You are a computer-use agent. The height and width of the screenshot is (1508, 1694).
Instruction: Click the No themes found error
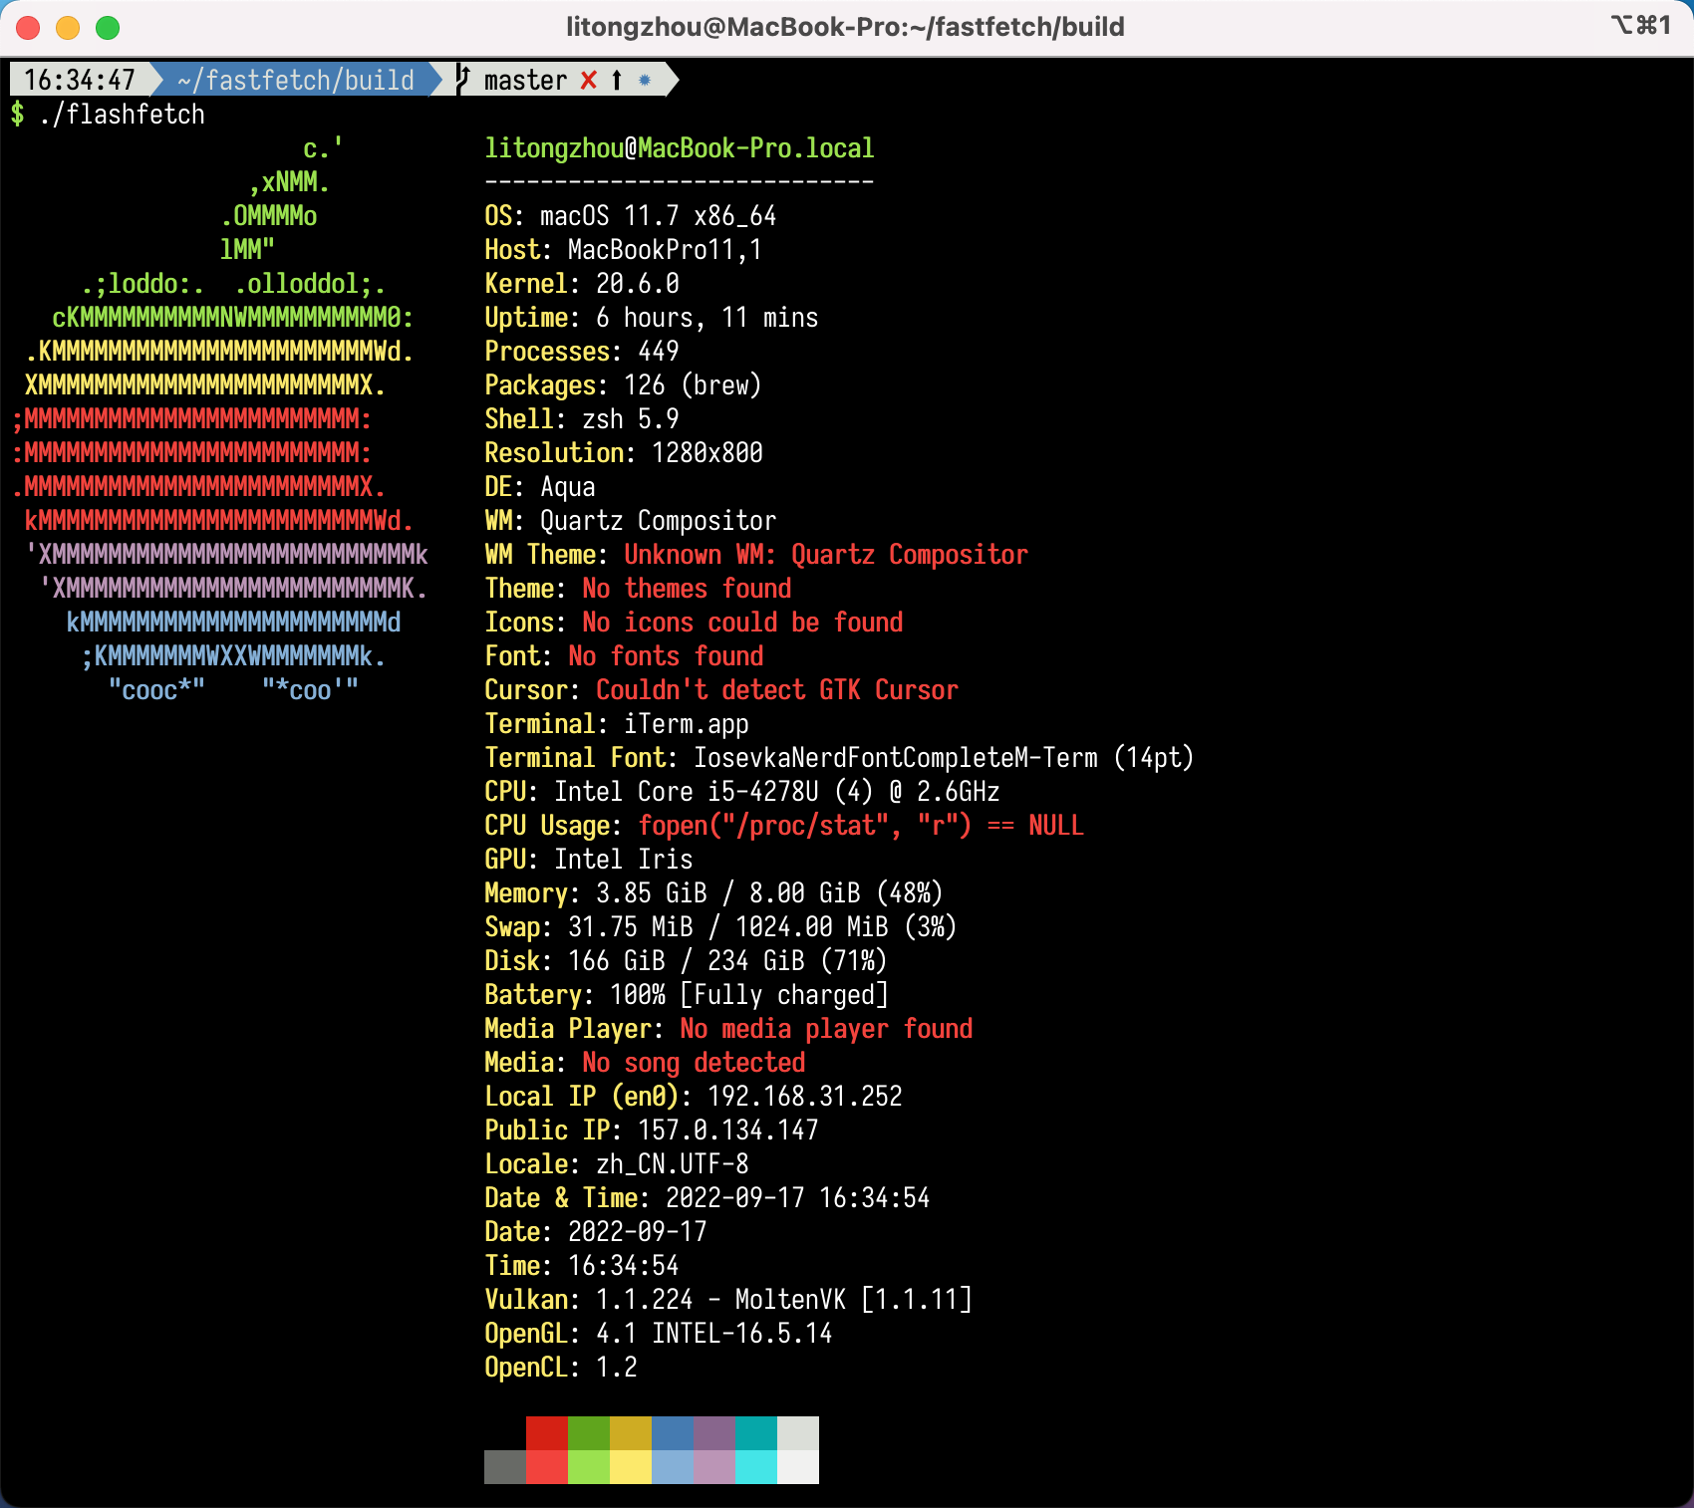[x=687, y=589]
